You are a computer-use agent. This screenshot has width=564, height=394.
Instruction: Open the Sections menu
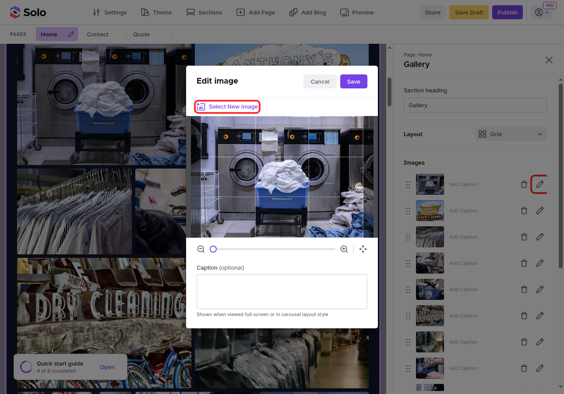click(x=204, y=12)
